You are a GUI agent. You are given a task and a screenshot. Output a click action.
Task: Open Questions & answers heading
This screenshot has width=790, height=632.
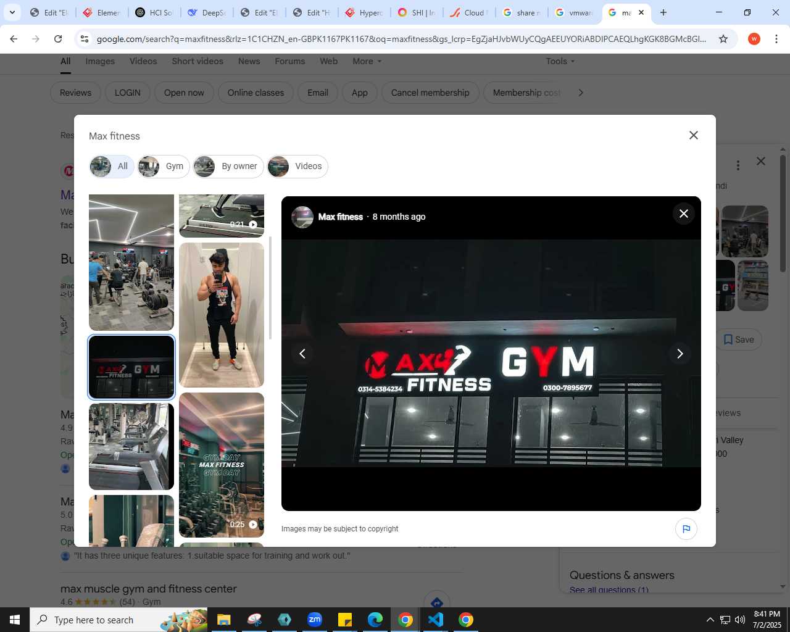point(622,575)
